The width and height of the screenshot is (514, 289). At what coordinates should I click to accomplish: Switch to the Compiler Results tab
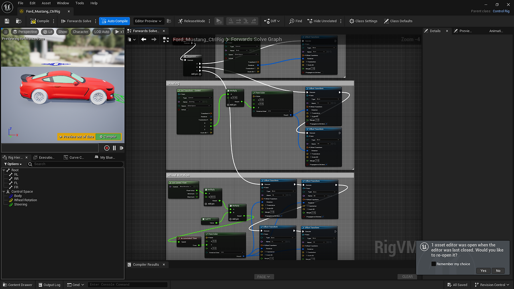pos(146,264)
